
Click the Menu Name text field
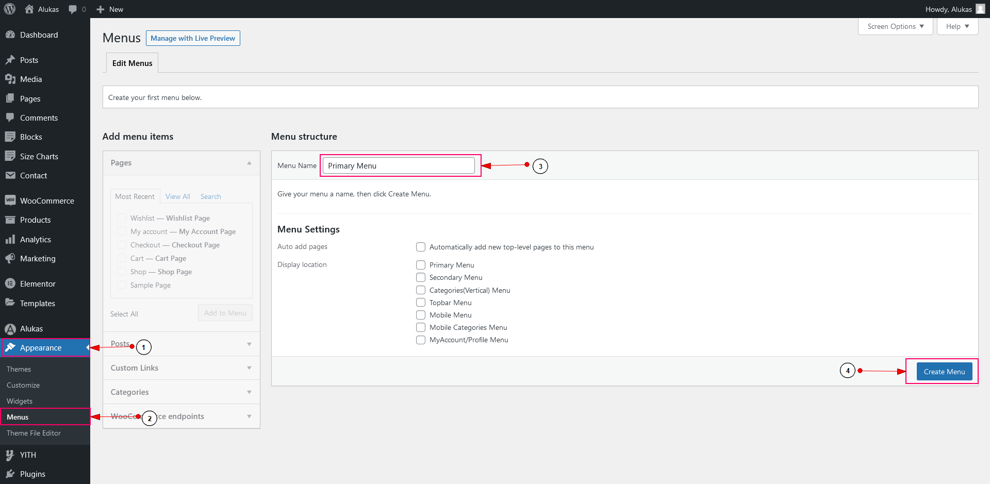(x=399, y=165)
